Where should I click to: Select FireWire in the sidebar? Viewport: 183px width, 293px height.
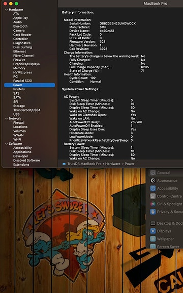(x=19, y=60)
